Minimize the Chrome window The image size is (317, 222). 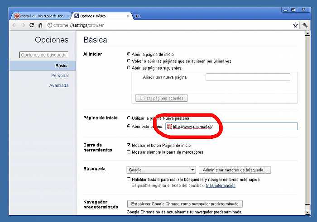(x=285, y=10)
